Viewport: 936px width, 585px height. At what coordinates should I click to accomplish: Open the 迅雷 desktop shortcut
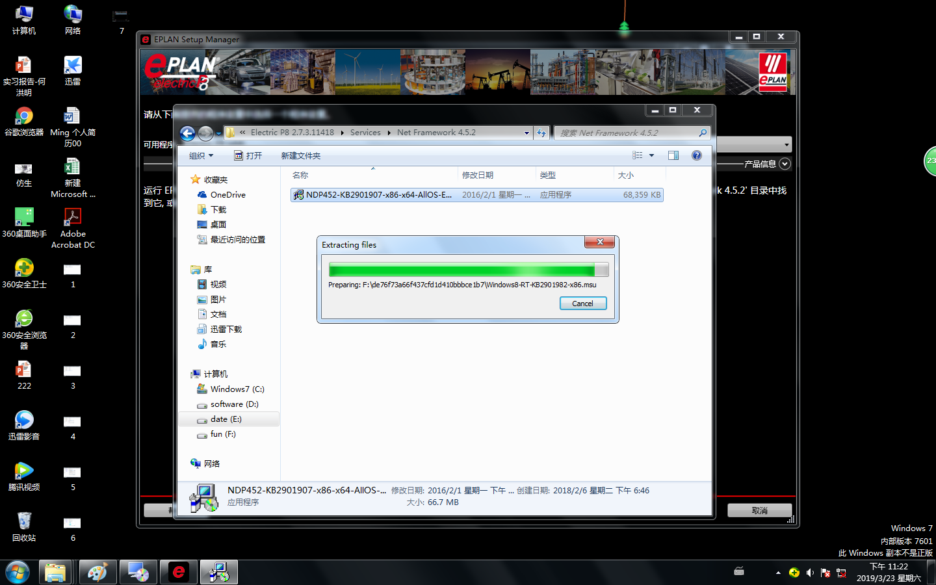point(73,71)
